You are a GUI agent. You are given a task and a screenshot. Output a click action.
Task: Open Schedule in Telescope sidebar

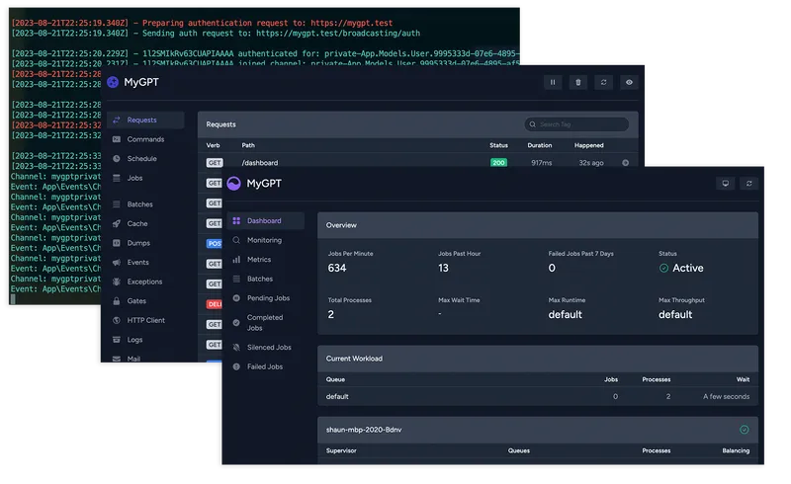tap(145, 158)
